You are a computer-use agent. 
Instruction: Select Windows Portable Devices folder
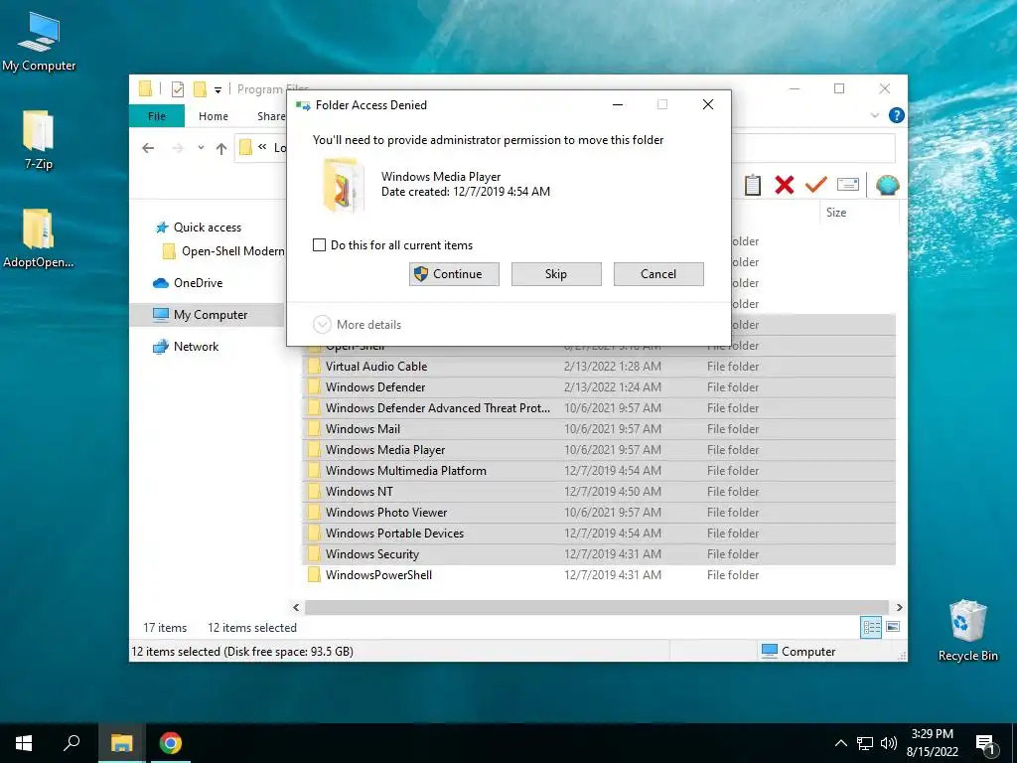pyautogui.click(x=599, y=534)
